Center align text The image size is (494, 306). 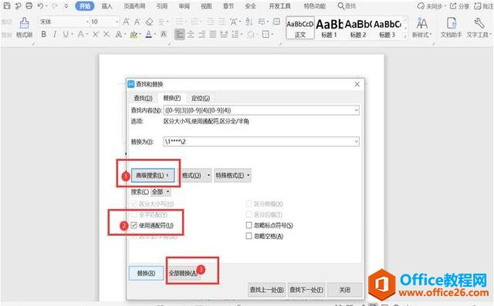tap(191, 34)
